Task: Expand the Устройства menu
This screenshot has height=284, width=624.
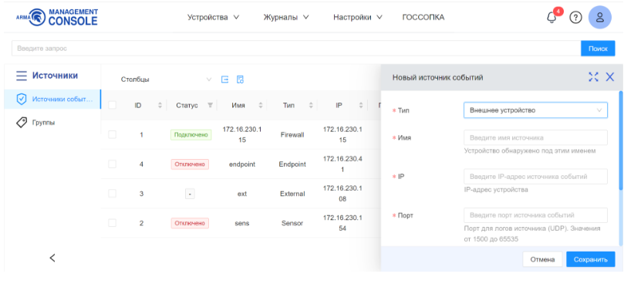Action: (214, 18)
